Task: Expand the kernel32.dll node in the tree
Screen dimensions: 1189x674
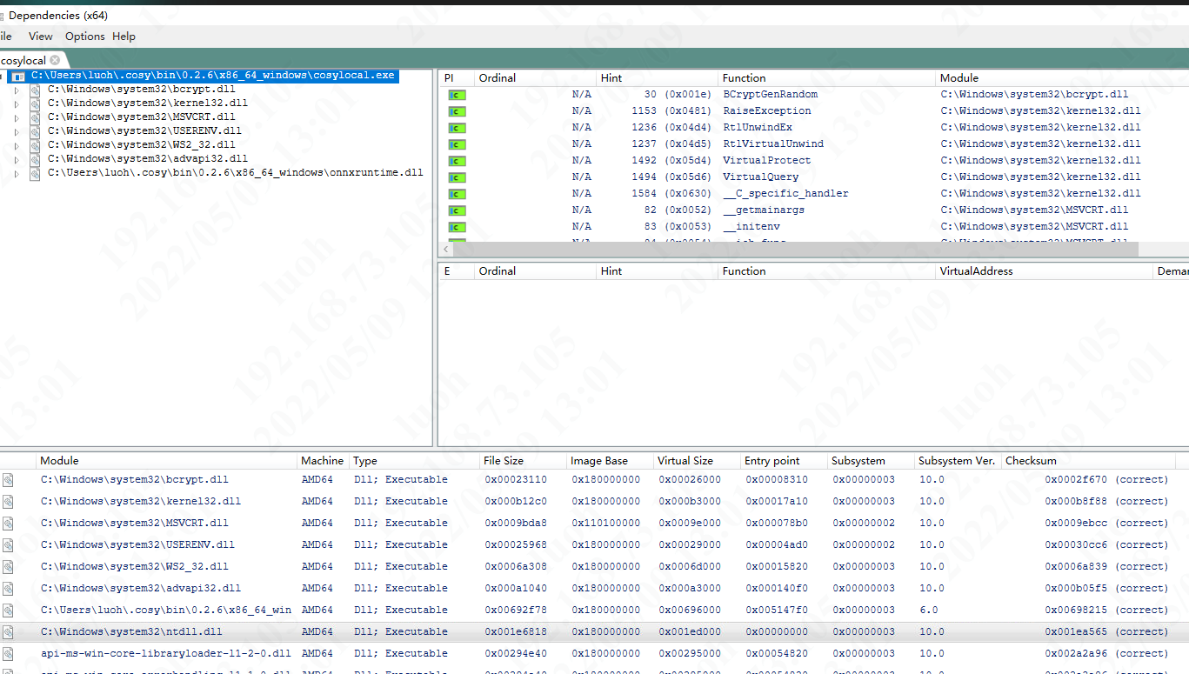Action: pos(16,103)
